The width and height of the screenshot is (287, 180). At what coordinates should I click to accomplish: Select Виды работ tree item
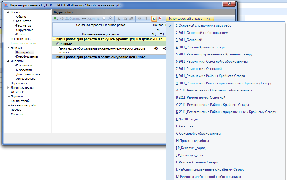coord(24,52)
